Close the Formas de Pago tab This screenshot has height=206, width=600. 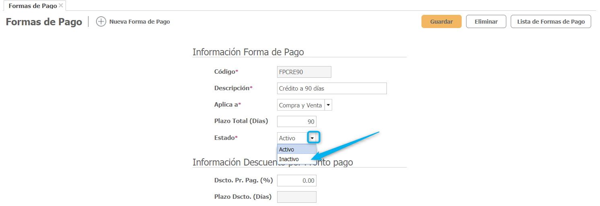click(x=61, y=6)
